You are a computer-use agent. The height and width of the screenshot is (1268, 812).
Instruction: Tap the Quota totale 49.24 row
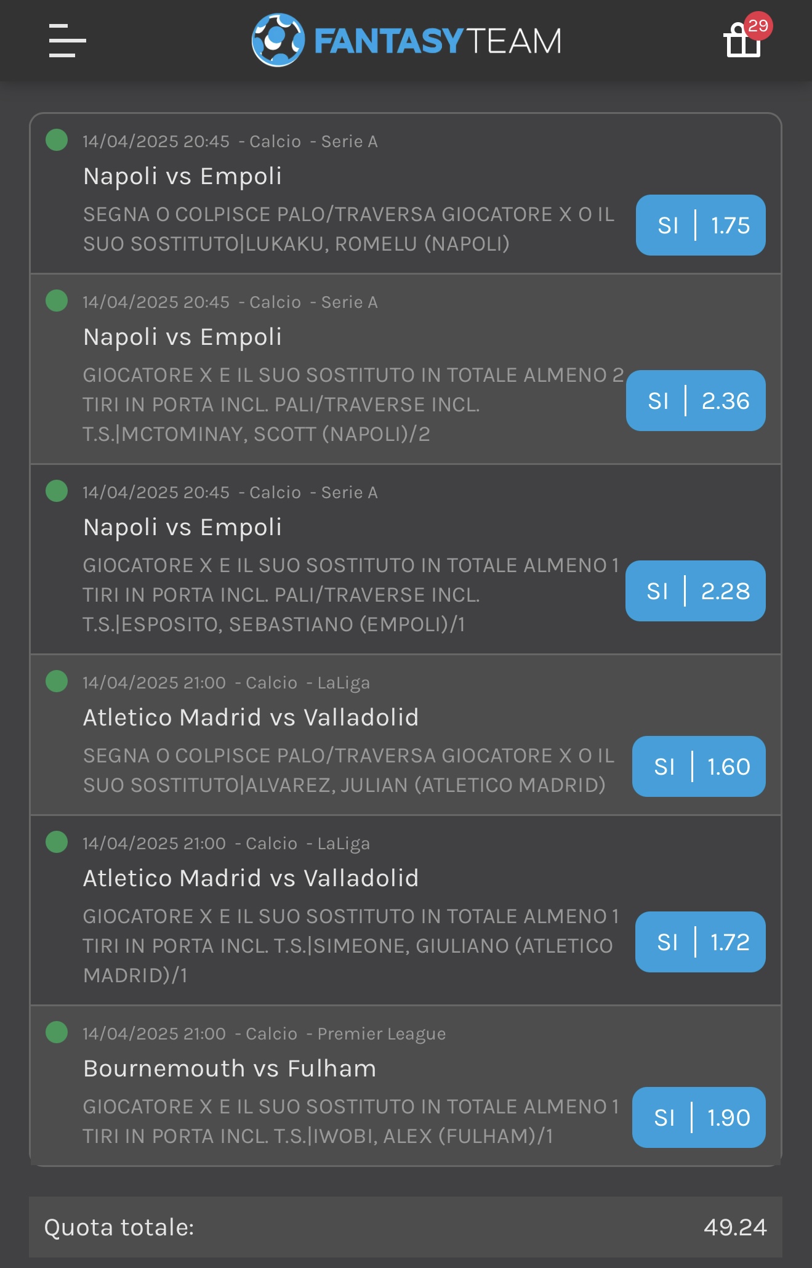pyautogui.click(x=406, y=1227)
